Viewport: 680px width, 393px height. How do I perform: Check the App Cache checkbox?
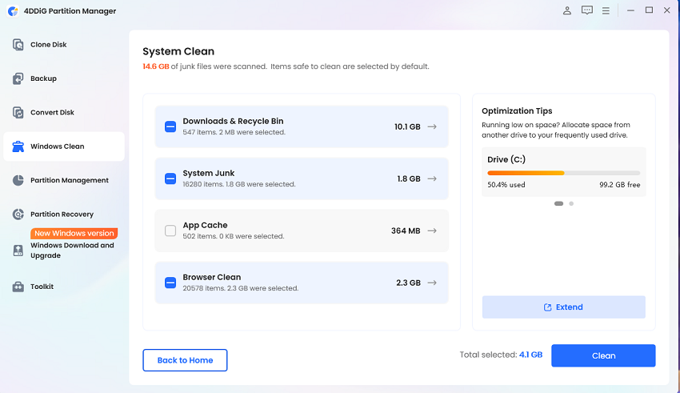170,231
